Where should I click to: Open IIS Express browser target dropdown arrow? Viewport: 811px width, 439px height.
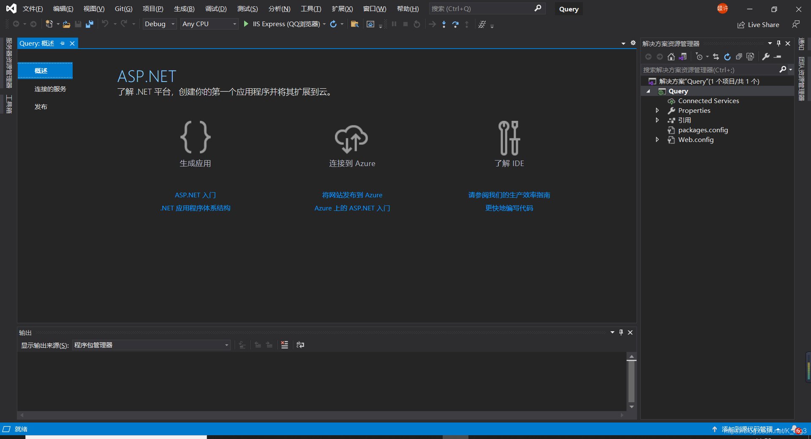[x=324, y=24]
